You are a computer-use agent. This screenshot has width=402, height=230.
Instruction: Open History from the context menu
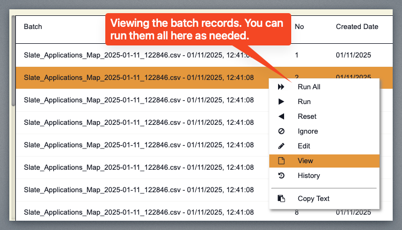coord(309,176)
